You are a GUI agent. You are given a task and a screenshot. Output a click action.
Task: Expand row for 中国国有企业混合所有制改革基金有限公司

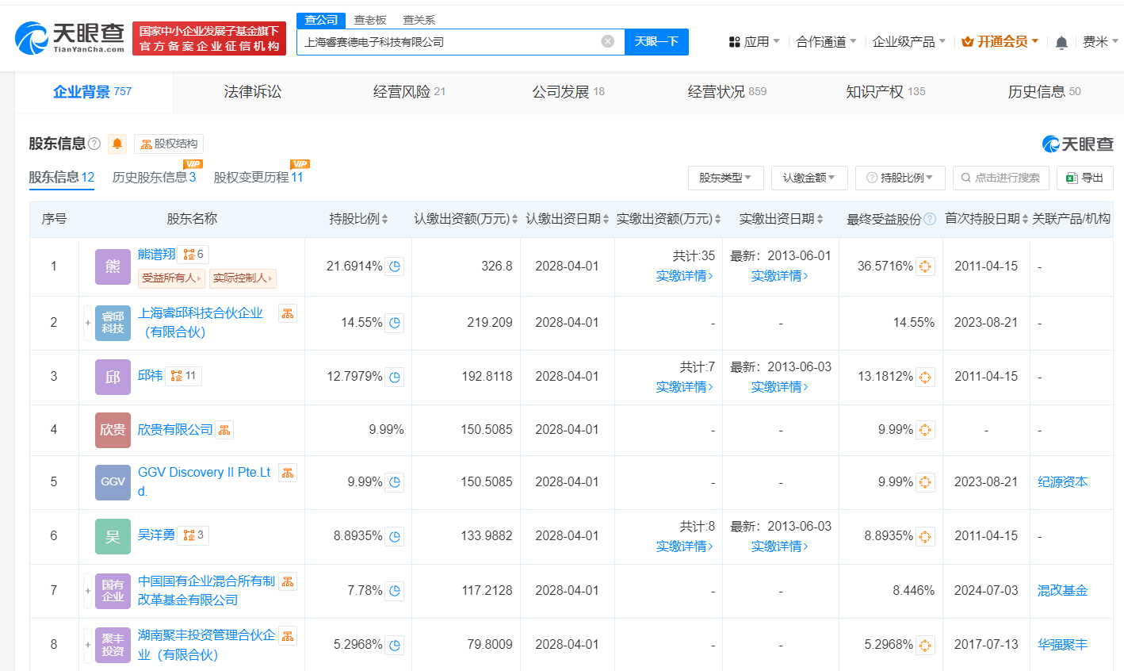pyautogui.click(x=86, y=590)
